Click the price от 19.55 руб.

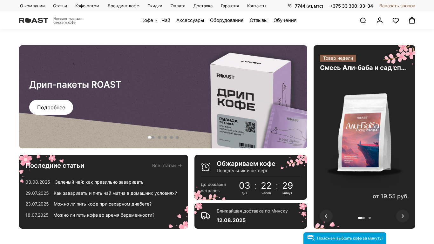click(391, 196)
